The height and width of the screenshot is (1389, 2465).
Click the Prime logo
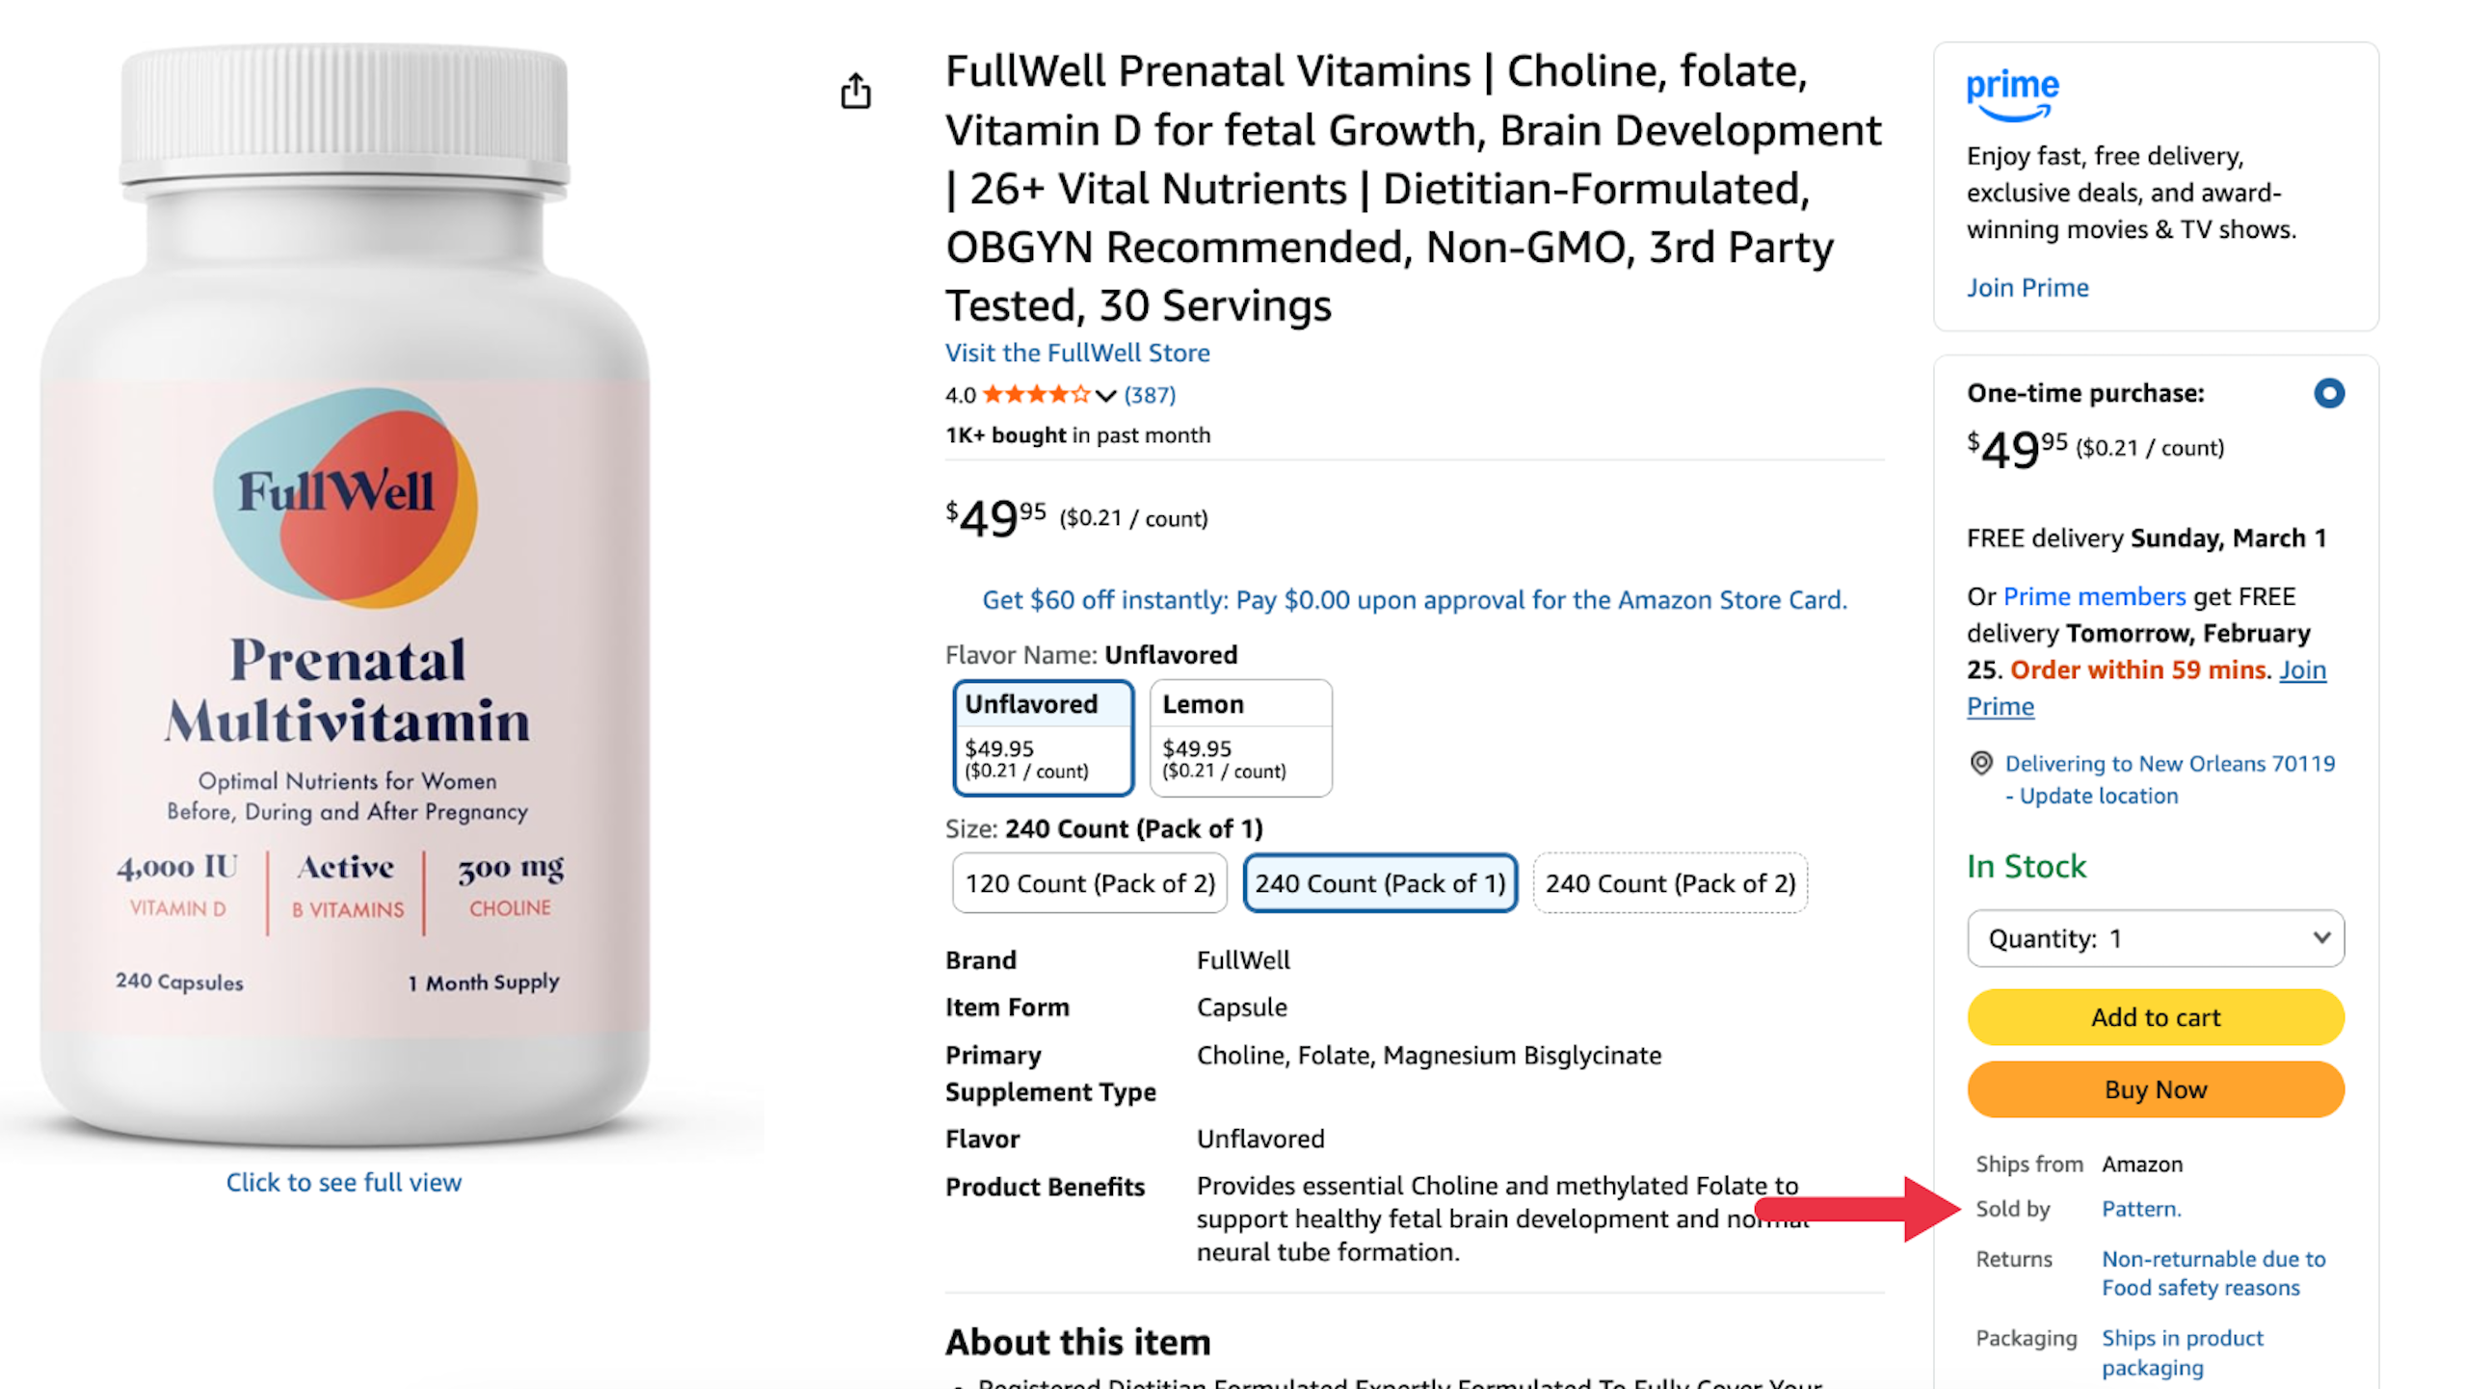2012,94
